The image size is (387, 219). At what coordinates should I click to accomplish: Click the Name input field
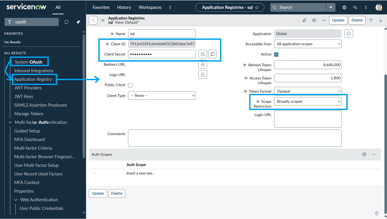click(x=162, y=34)
